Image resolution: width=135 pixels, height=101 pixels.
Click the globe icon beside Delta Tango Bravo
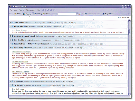12,47
